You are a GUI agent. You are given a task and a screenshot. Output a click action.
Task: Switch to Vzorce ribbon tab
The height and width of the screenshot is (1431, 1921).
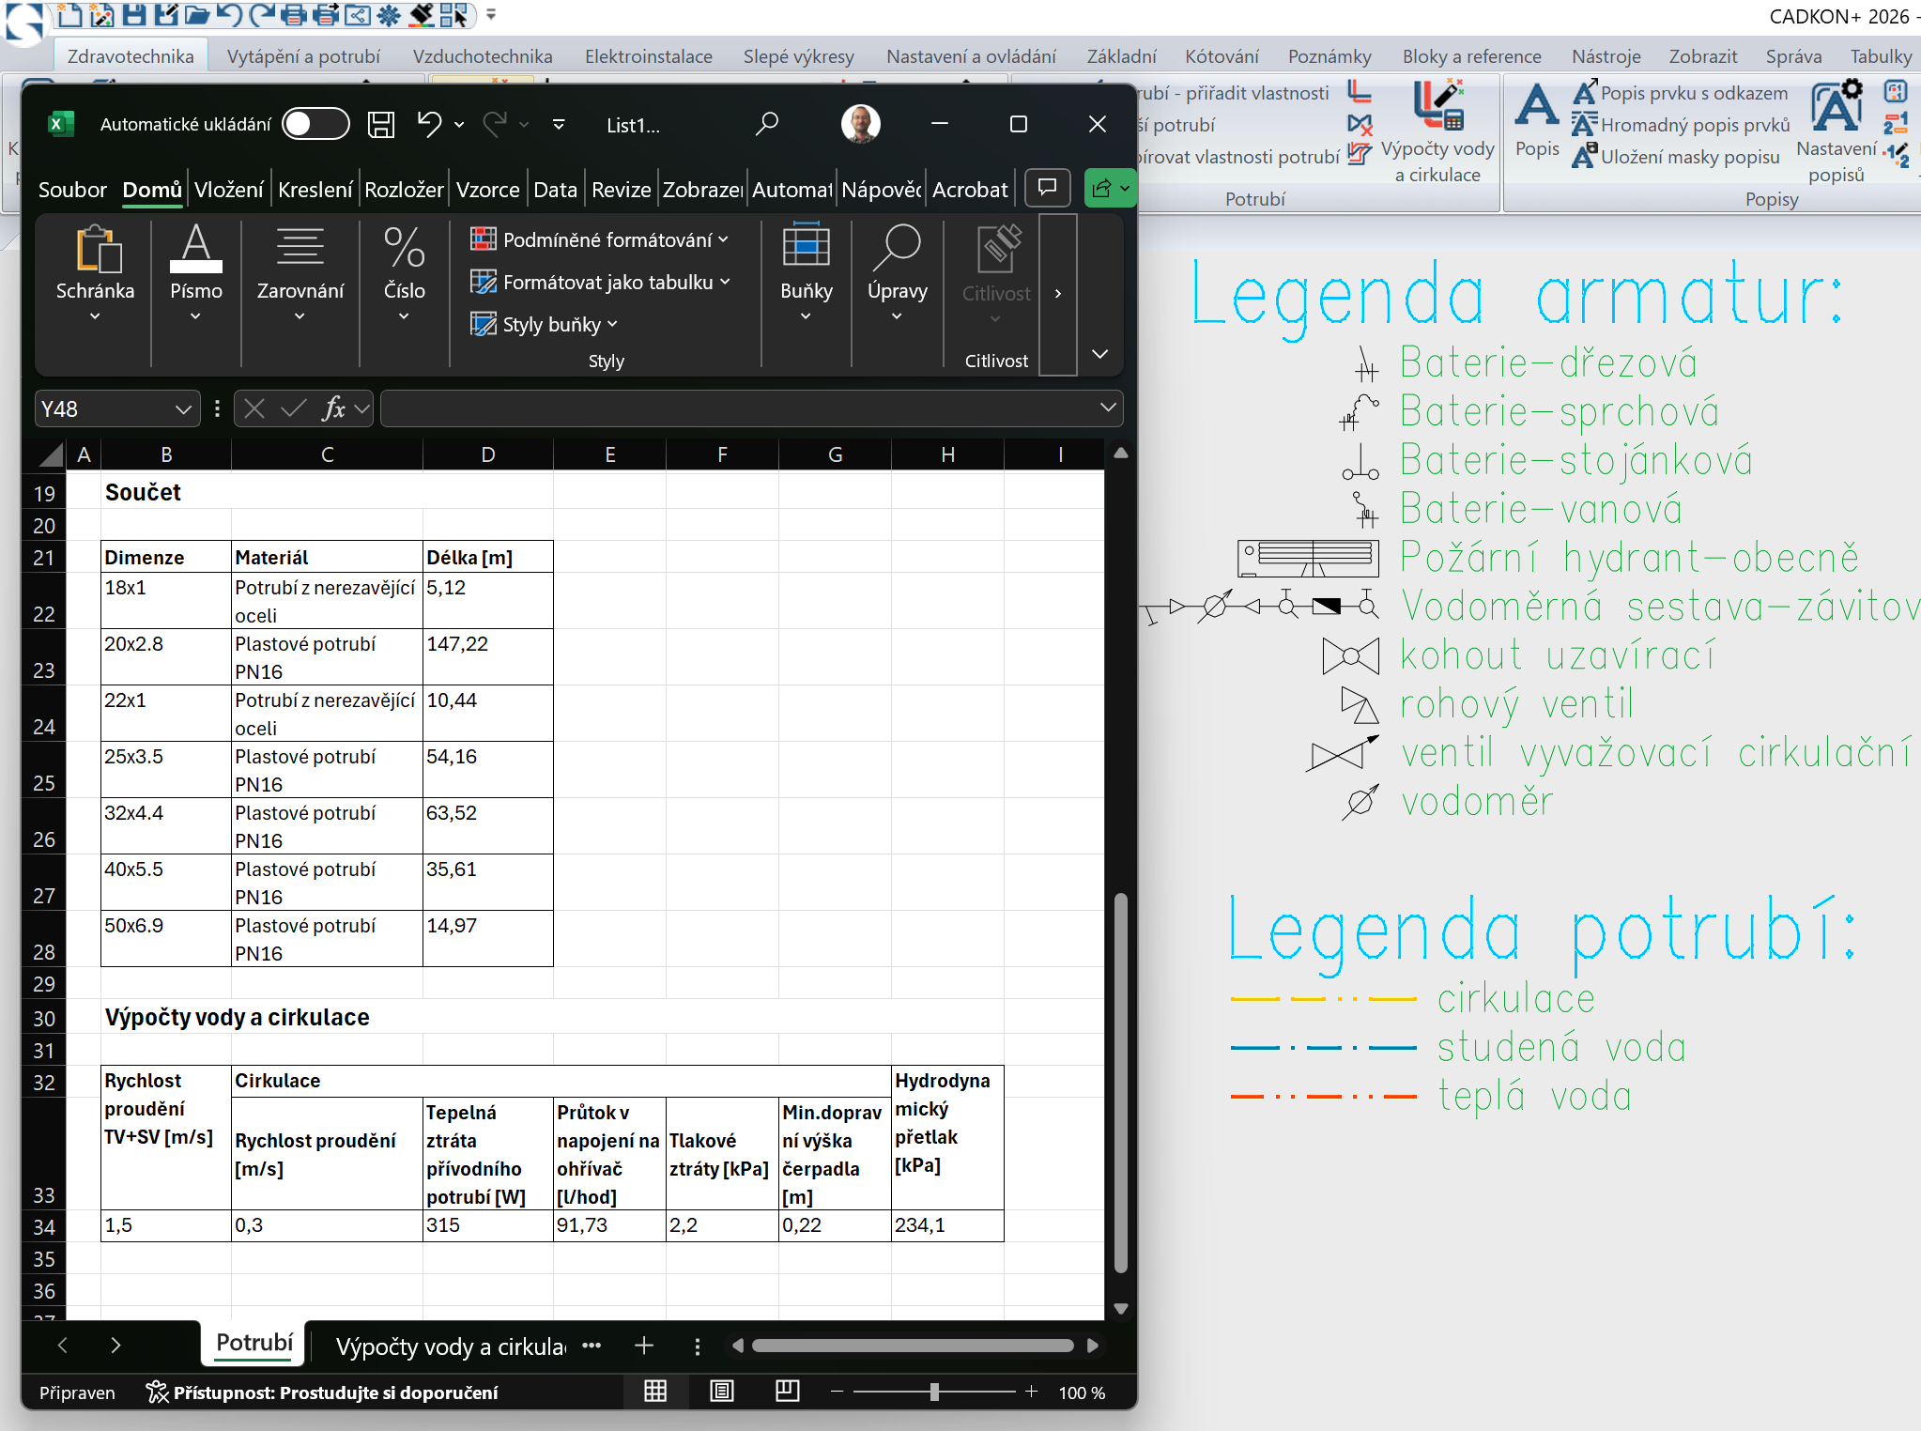pyautogui.click(x=487, y=190)
